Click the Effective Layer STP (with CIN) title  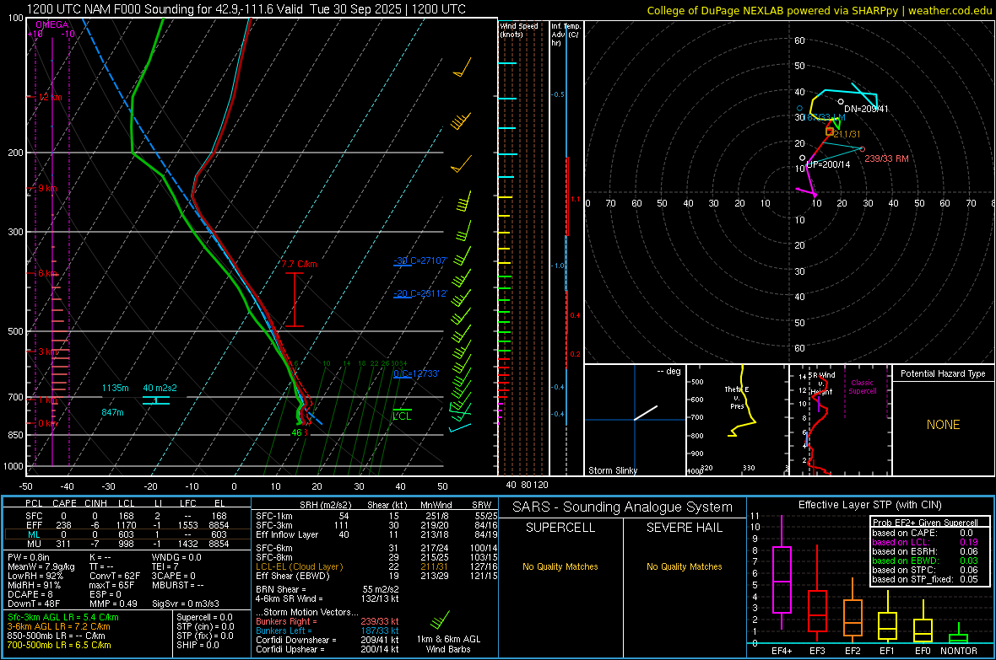click(869, 505)
